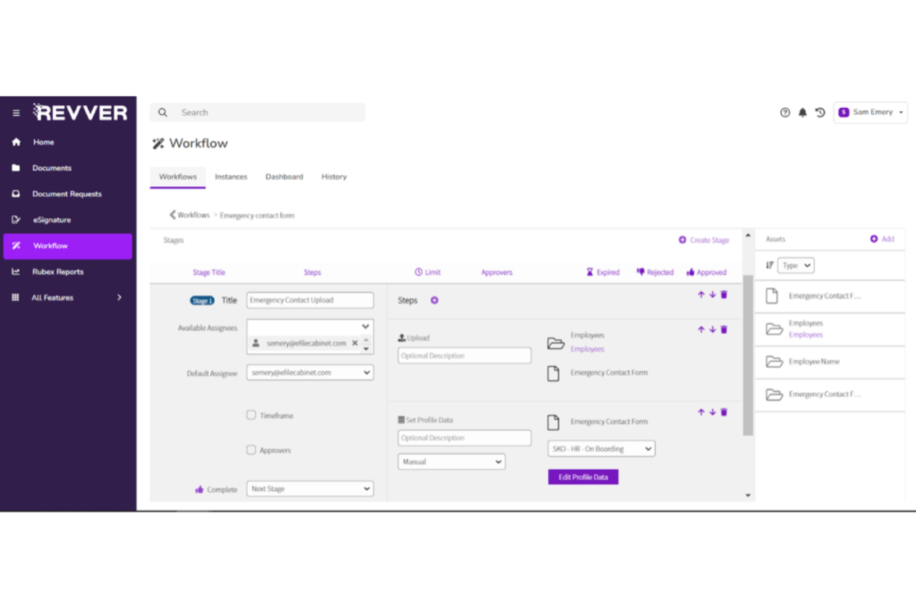Click the search magnifier icon
The image size is (916, 611).
(163, 113)
